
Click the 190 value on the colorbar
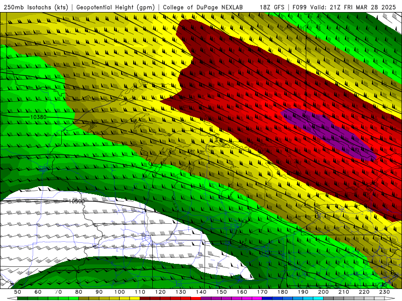pyautogui.click(x=303, y=292)
